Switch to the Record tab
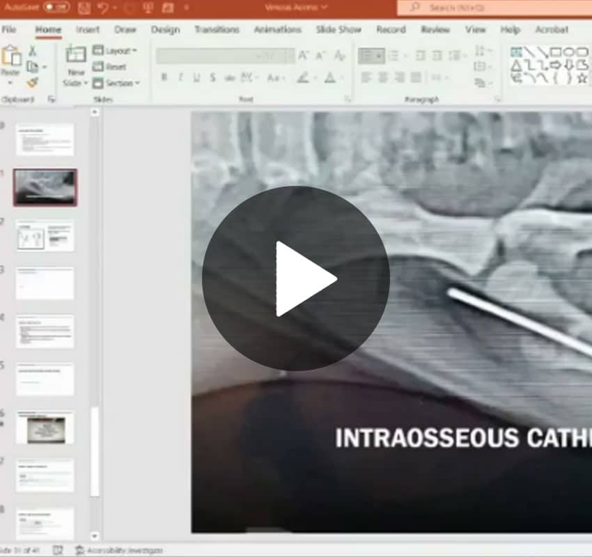 391,29
